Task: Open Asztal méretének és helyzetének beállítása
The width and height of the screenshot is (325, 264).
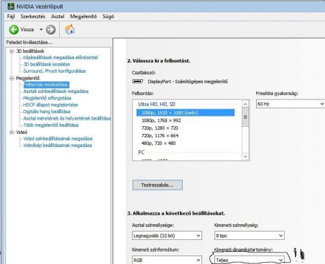Action: (x=67, y=118)
